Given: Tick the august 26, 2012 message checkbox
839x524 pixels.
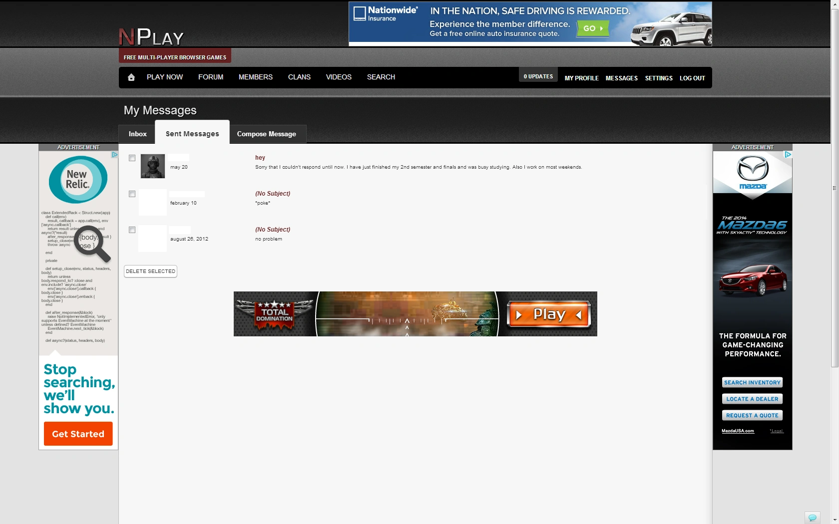Looking at the screenshot, I should click(132, 230).
